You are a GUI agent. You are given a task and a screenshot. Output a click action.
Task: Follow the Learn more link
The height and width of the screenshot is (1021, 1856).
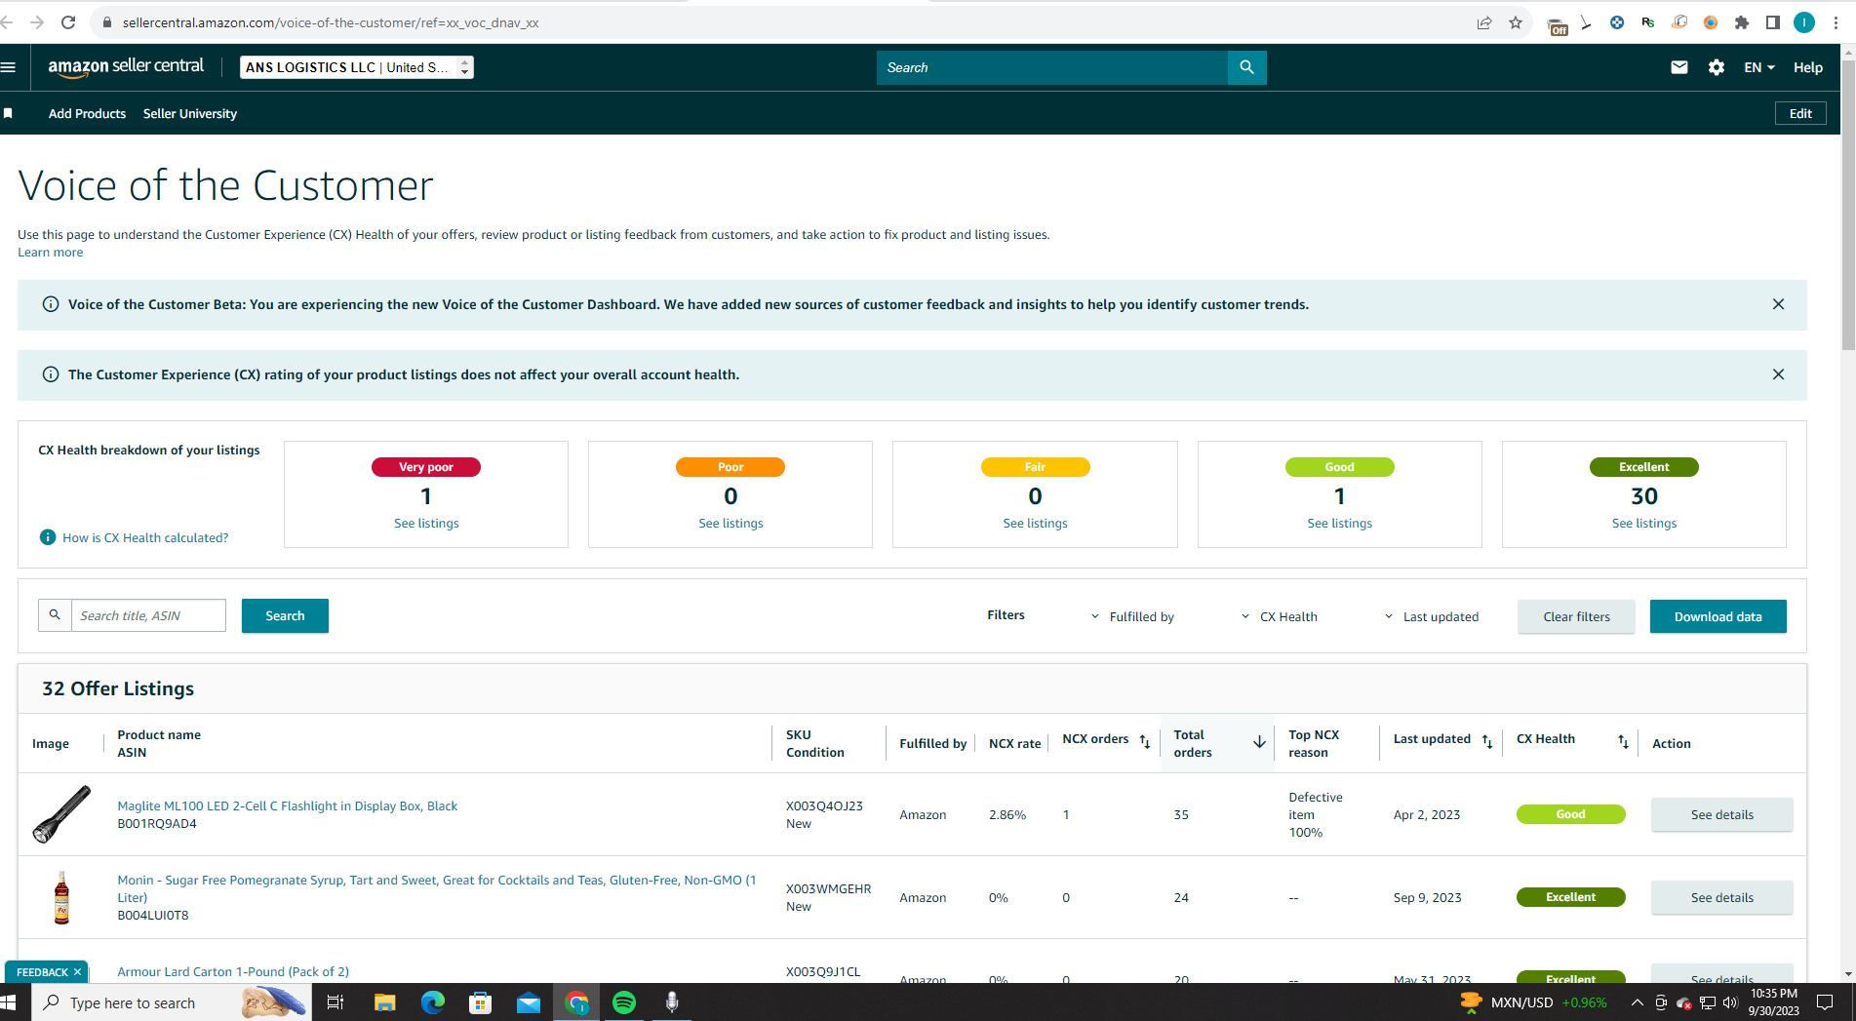click(x=50, y=253)
